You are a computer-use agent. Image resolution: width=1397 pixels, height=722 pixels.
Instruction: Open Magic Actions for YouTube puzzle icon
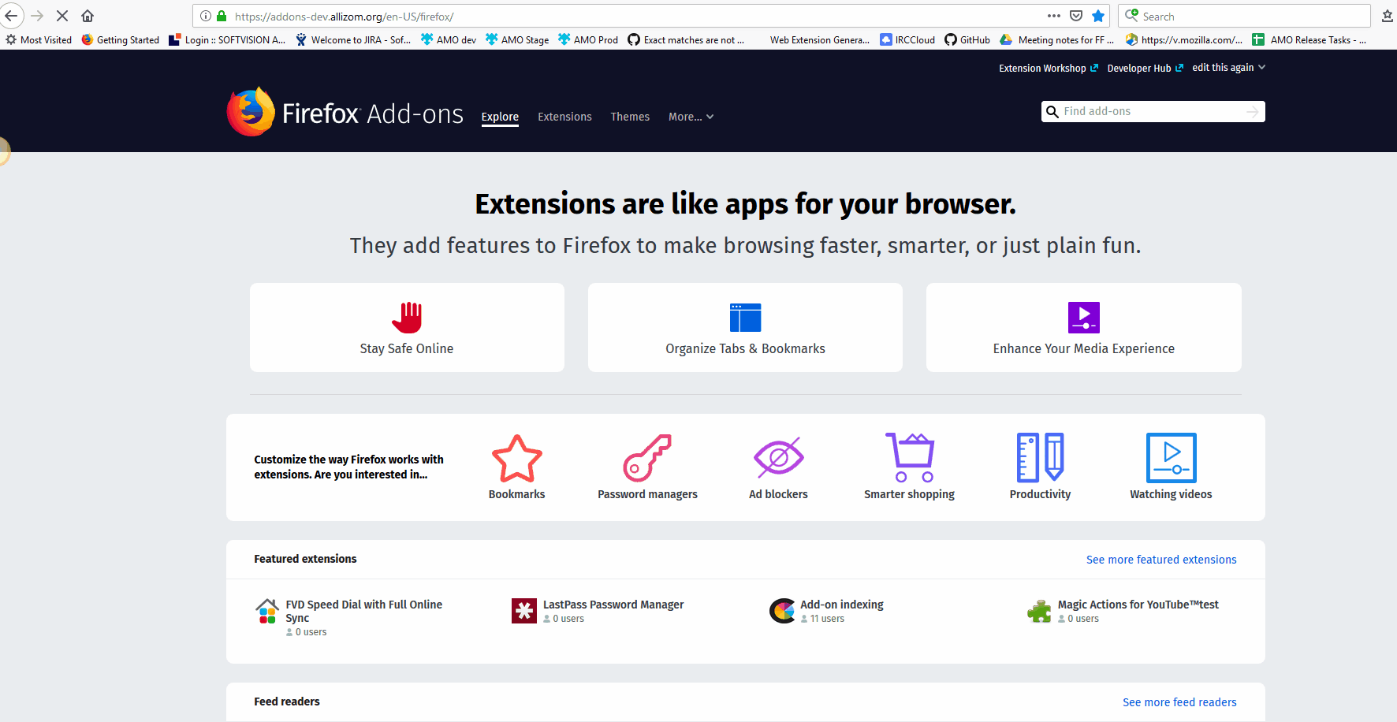pyautogui.click(x=1039, y=611)
